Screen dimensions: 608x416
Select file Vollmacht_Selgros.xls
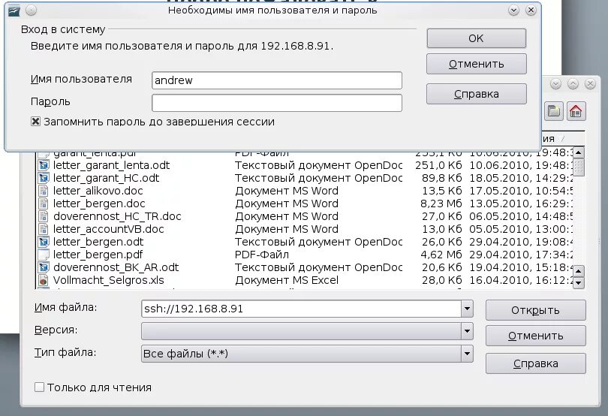pos(109,280)
